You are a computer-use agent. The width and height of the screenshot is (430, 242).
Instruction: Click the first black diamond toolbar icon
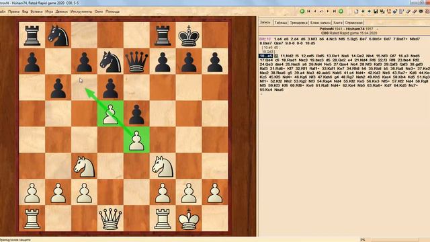click(x=363, y=11)
